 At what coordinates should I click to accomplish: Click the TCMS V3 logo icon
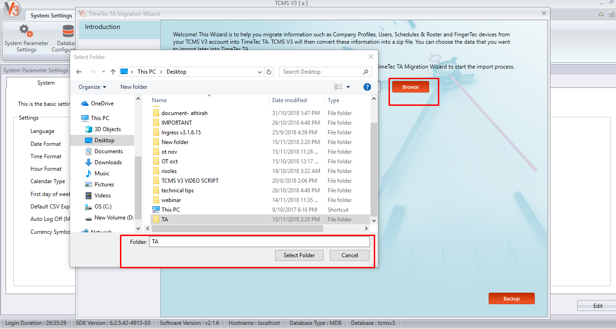click(12, 9)
